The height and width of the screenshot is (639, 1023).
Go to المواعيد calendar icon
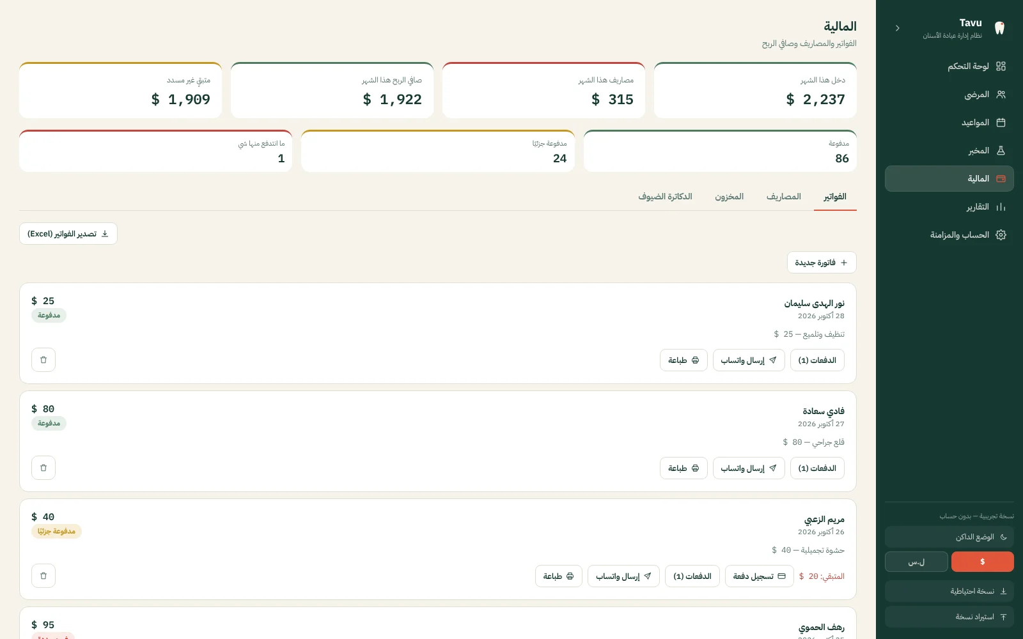(x=1001, y=123)
